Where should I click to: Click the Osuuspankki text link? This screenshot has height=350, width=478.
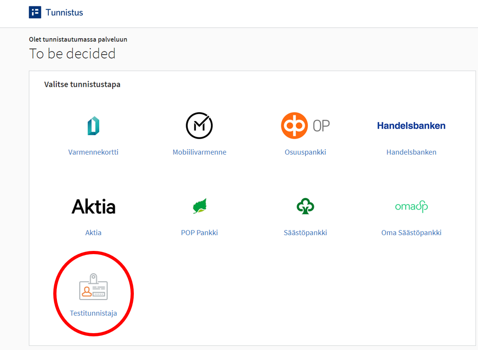click(305, 152)
